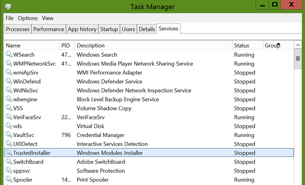Click the scrollbar up arrow

(x=298, y=45)
